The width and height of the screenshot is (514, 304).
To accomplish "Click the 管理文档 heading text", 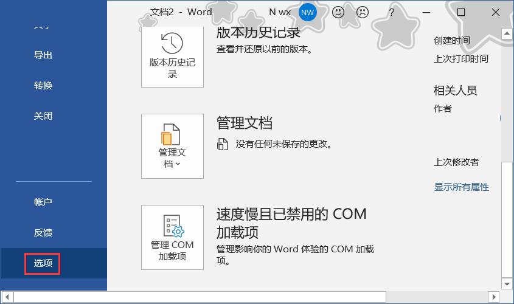I will [244, 123].
